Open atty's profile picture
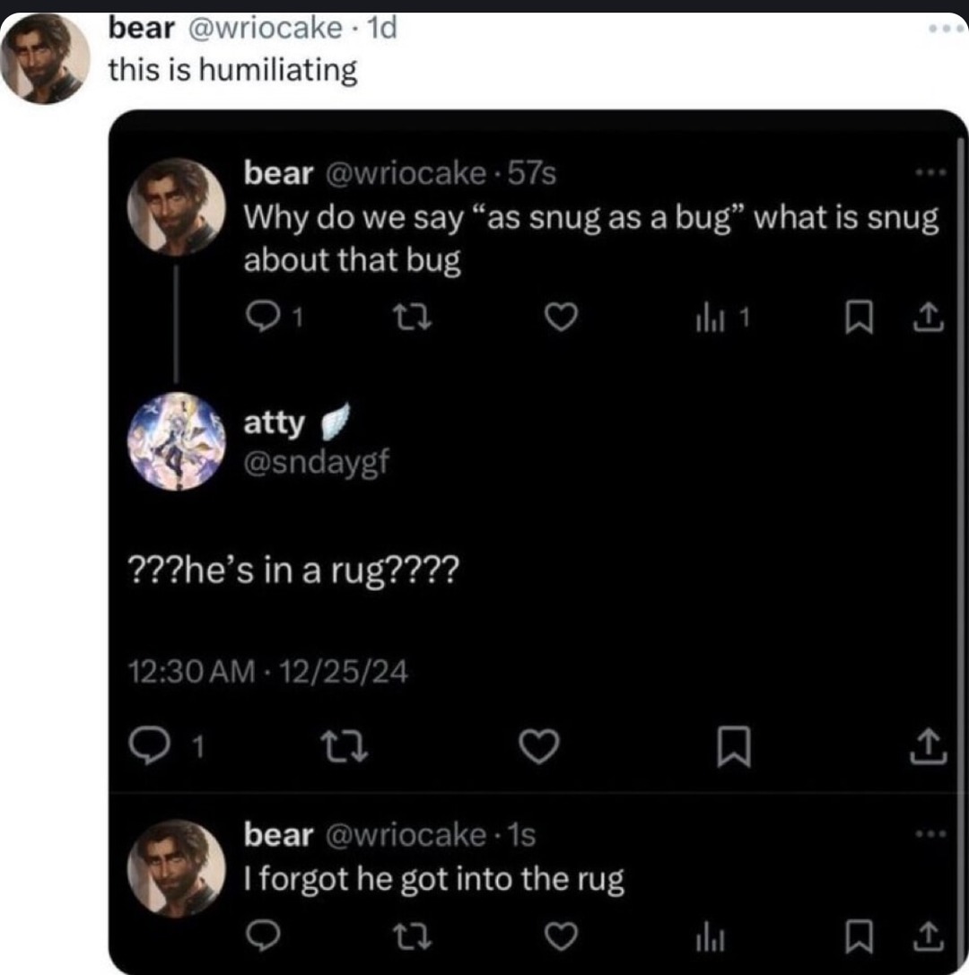This screenshot has width=969, height=975. point(177,442)
